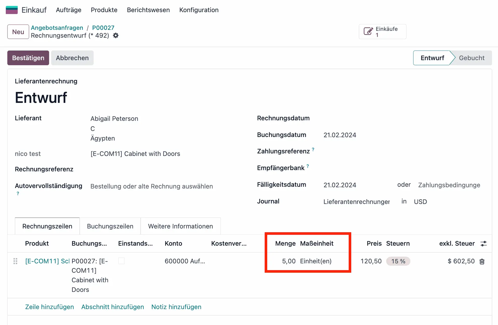Click the Zeile hinzufügen link

pos(49,307)
